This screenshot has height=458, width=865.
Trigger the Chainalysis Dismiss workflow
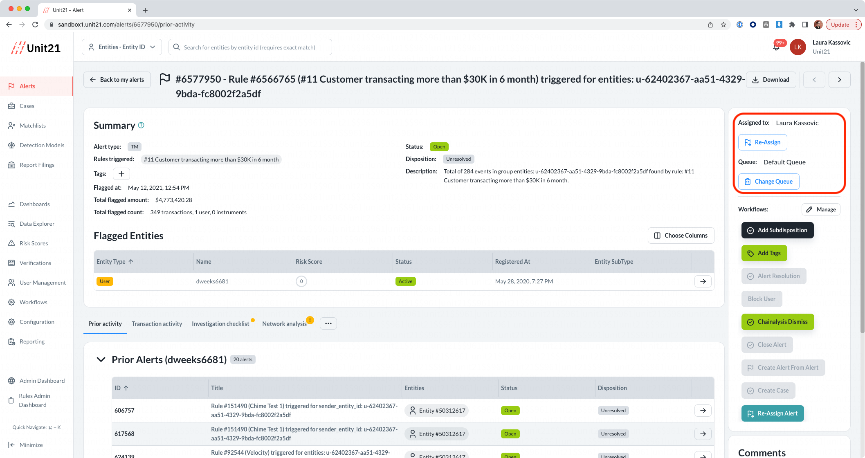pyautogui.click(x=777, y=322)
